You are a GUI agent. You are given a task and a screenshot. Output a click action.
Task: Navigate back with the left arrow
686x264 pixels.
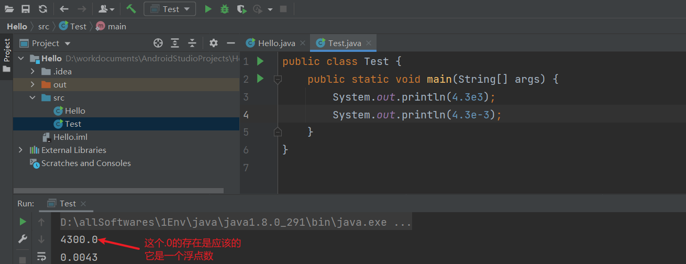point(64,9)
